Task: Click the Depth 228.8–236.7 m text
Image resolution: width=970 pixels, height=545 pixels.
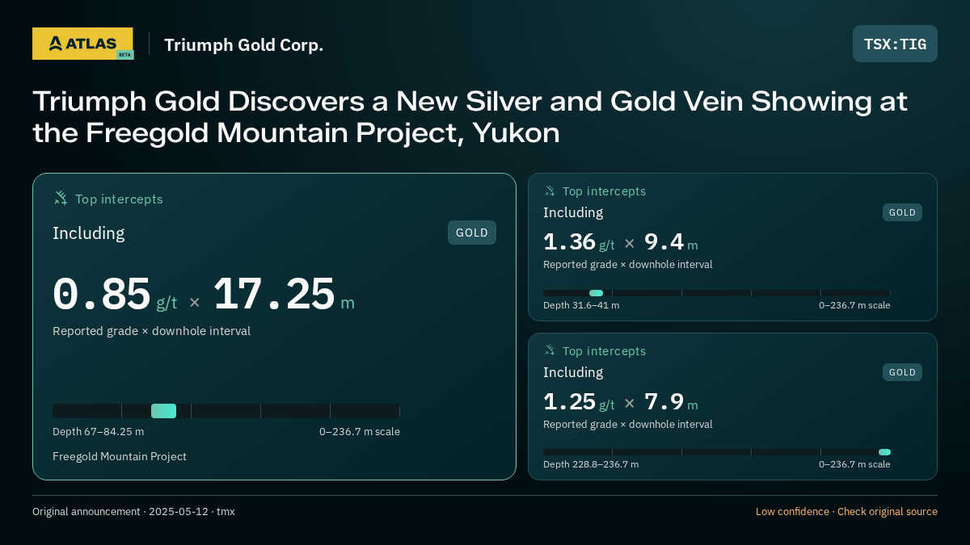Action: [x=591, y=464]
